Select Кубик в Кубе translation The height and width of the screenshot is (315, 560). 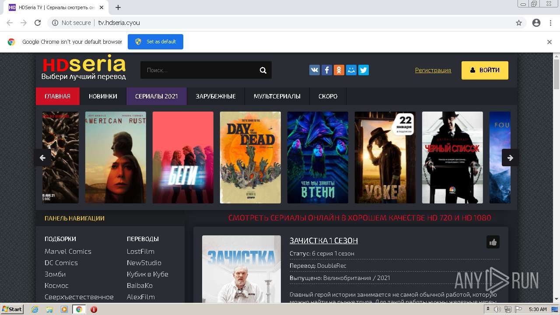pyautogui.click(x=147, y=274)
